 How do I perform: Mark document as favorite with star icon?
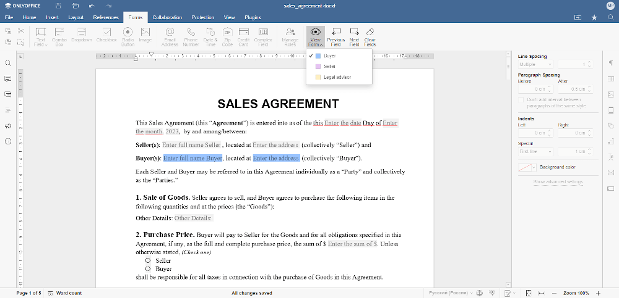tap(594, 18)
